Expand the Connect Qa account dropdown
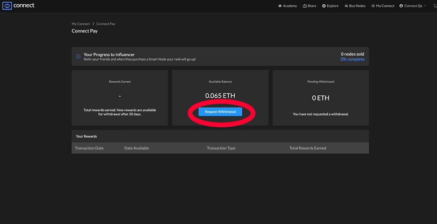The width and height of the screenshot is (437, 224). pos(413,6)
